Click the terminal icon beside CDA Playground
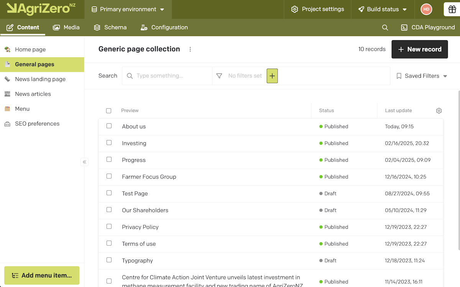Viewport: 460px width, 287px height. [x=404, y=28]
